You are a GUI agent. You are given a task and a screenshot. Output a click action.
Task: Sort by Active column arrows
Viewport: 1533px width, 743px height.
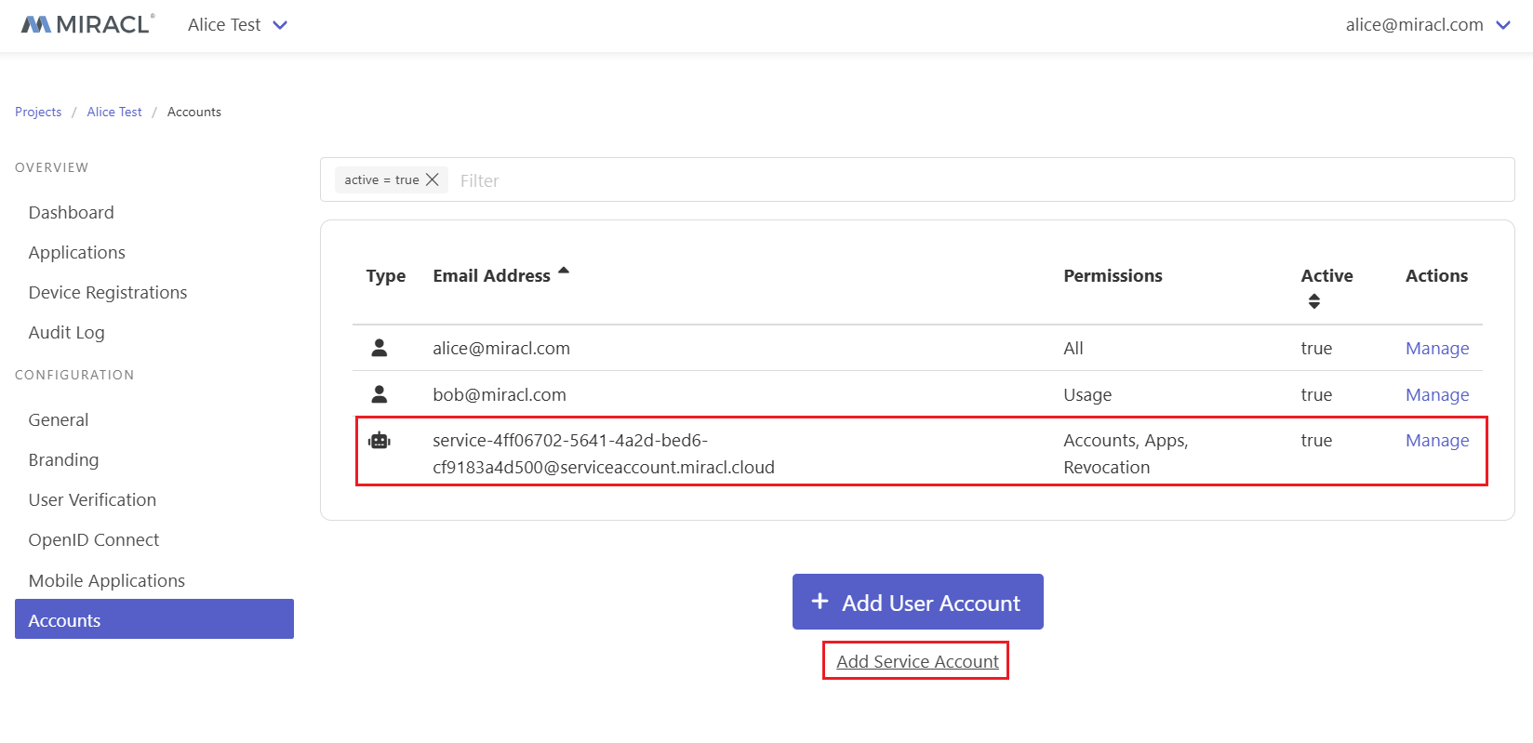pos(1313,301)
